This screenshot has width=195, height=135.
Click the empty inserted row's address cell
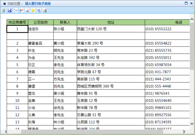(111, 36)
